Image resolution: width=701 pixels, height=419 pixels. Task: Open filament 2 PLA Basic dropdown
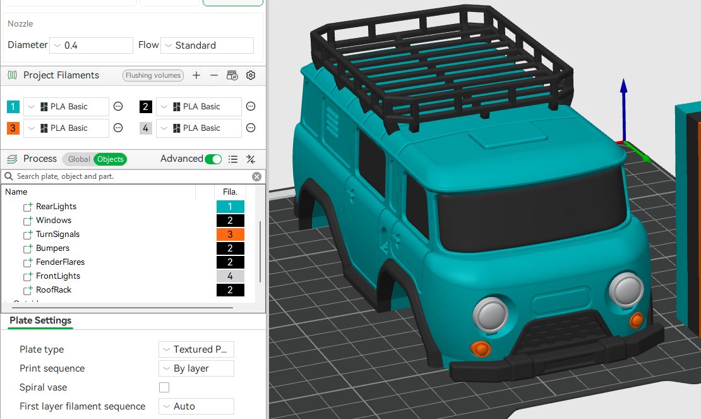tap(199, 106)
